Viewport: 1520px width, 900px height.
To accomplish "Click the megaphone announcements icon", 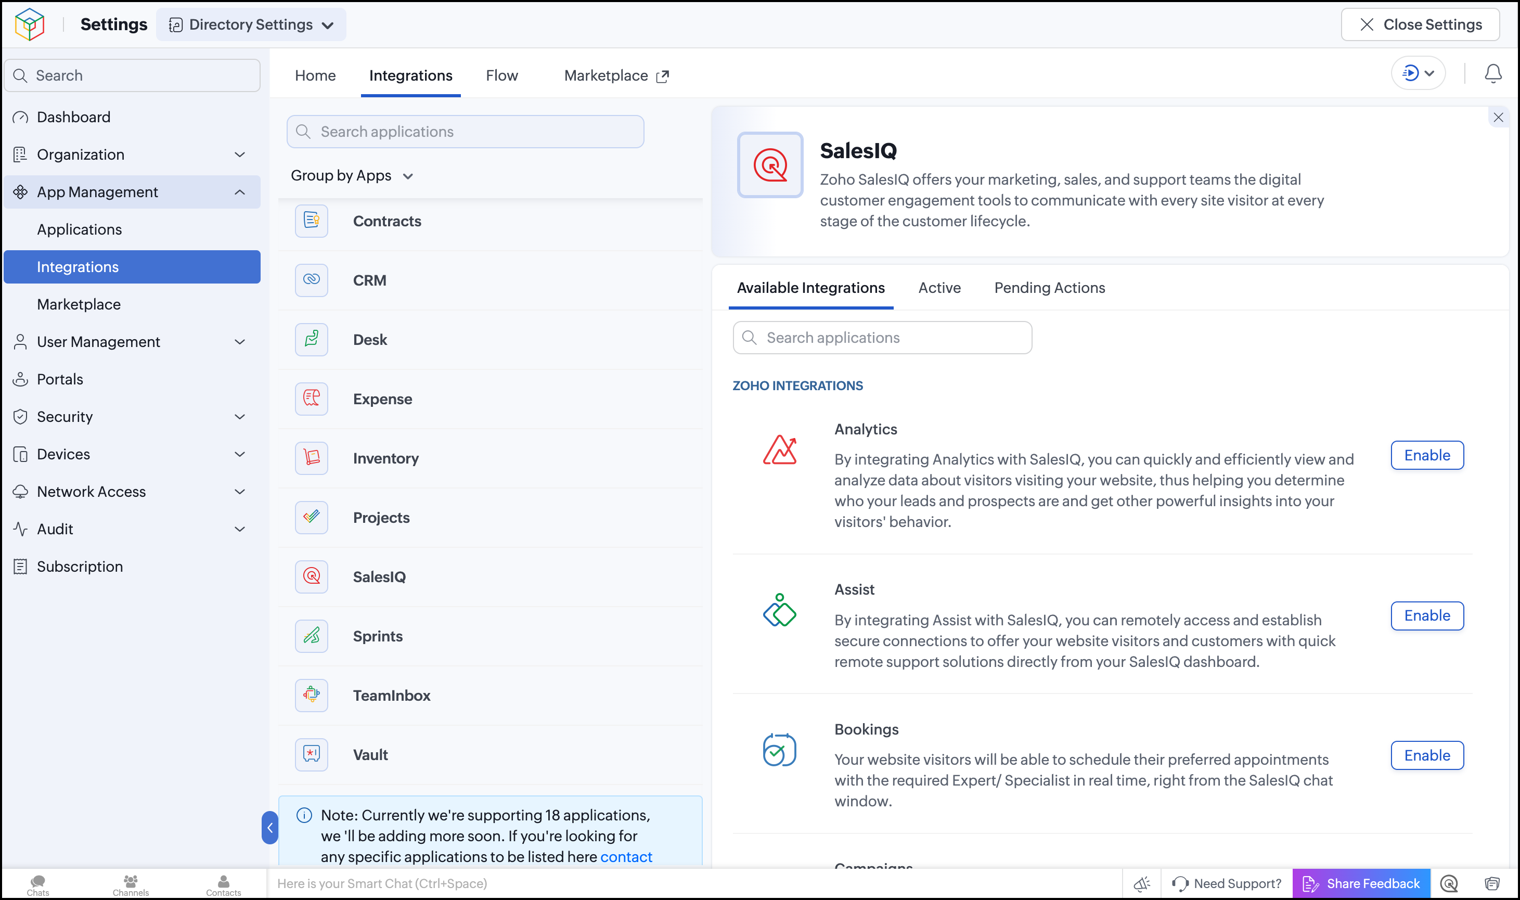I will (x=1142, y=884).
